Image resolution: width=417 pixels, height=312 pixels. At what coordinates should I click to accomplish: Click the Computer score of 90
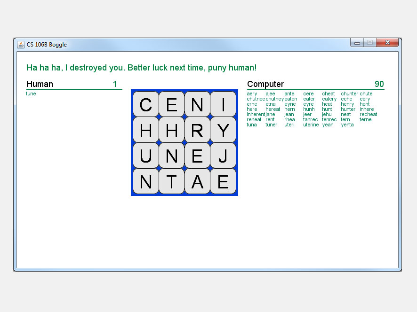tap(379, 85)
